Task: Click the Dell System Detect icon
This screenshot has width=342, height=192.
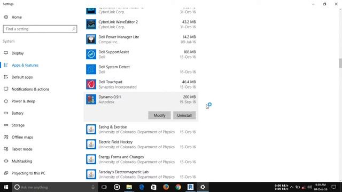Action: click(91, 69)
